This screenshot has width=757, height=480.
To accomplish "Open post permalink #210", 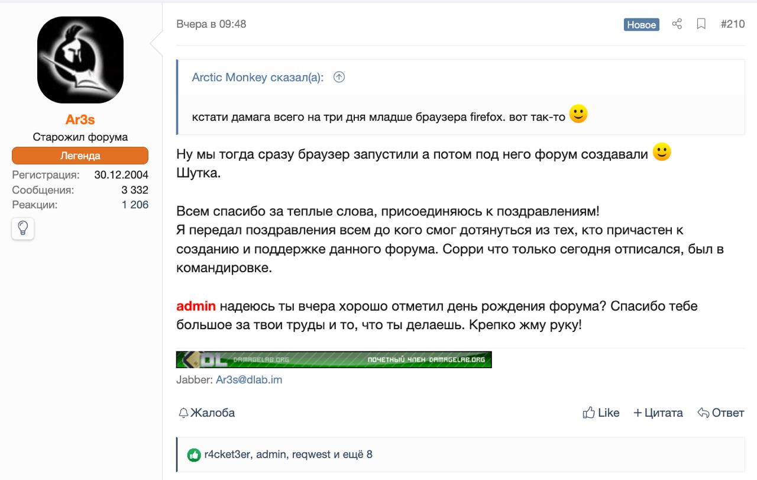I will tap(733, 24).
